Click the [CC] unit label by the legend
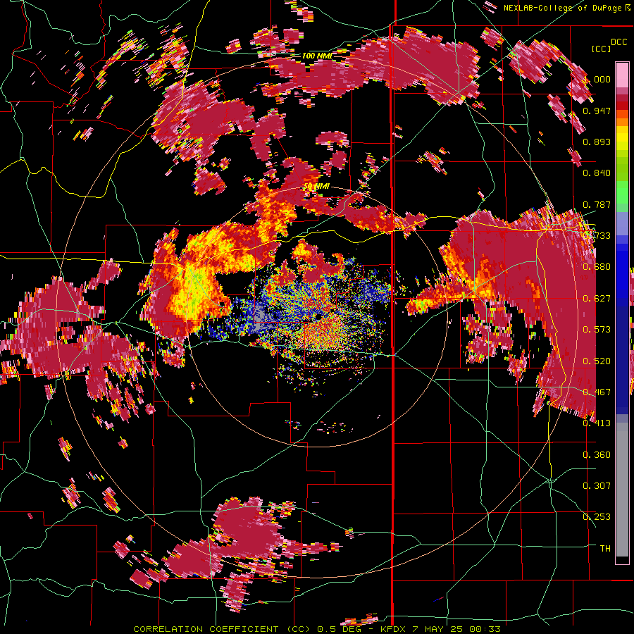634x634 pixels. (601, 49)
